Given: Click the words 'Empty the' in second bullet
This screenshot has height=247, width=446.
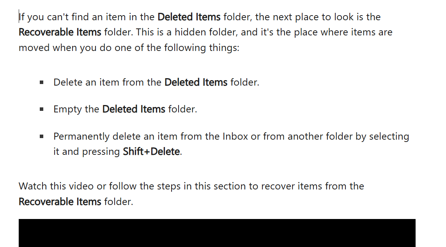Looking at the screenshot, I should coord(76,109).
